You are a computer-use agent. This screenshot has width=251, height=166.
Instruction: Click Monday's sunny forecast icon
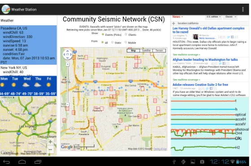coord(2,85)
